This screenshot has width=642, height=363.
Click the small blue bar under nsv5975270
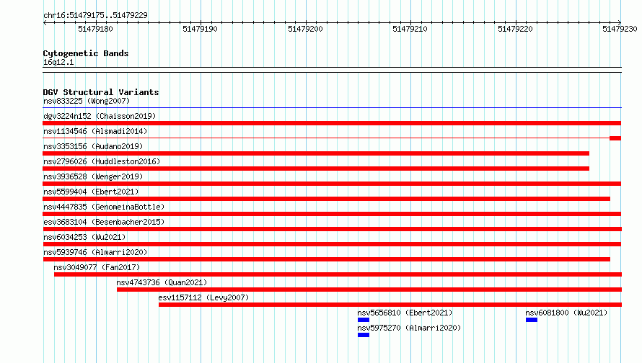point(363,335)
